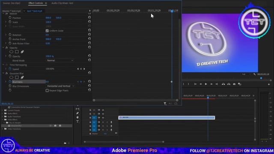Toggle visibility of second video track
Screen dimensions: 274x154
(103, 114)
